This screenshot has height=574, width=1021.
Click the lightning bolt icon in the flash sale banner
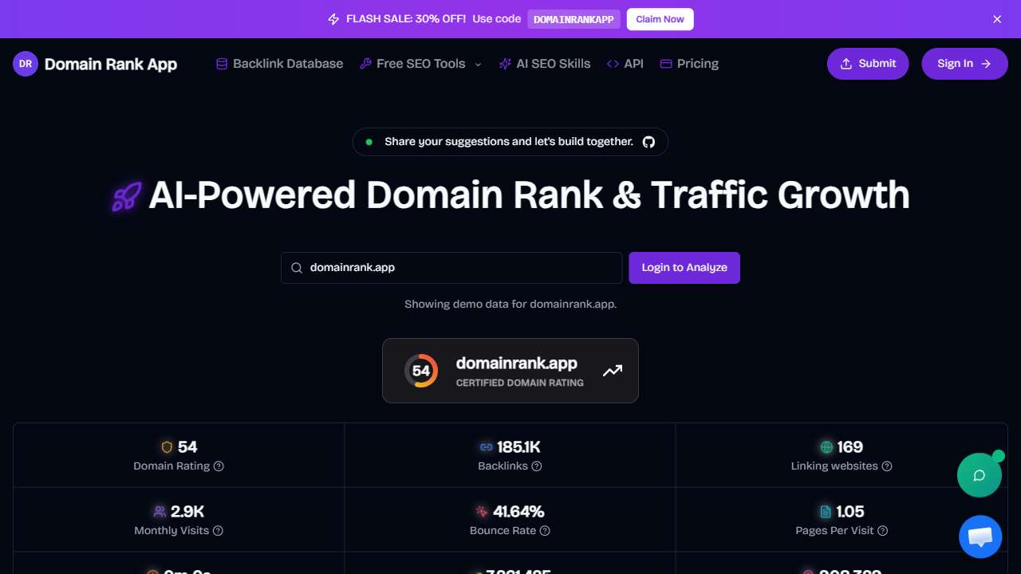point(333,18)
